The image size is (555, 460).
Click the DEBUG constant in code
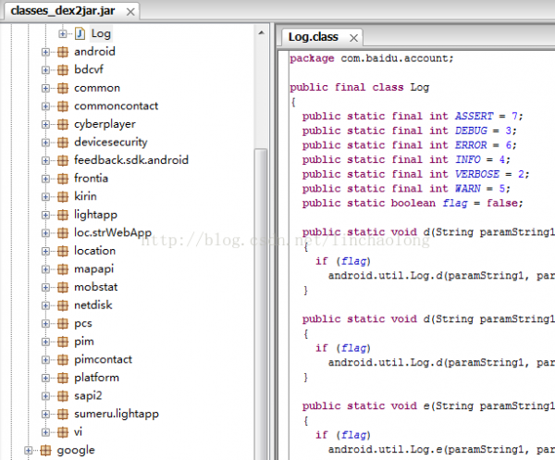coord(471,131)
